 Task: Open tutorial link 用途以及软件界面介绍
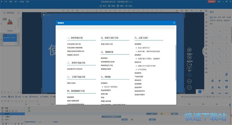pyautogui.click(x=75, y=51)
